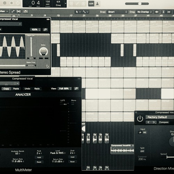This screenshot has height=174, width=174.
Task: Click the analyzer Peak Reset button in MultiMeter
Action: pyautogui.click(x=39, y=162)
